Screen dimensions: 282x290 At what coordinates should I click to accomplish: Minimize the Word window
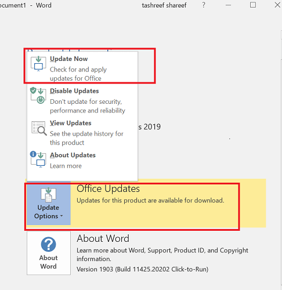(229, 5)
